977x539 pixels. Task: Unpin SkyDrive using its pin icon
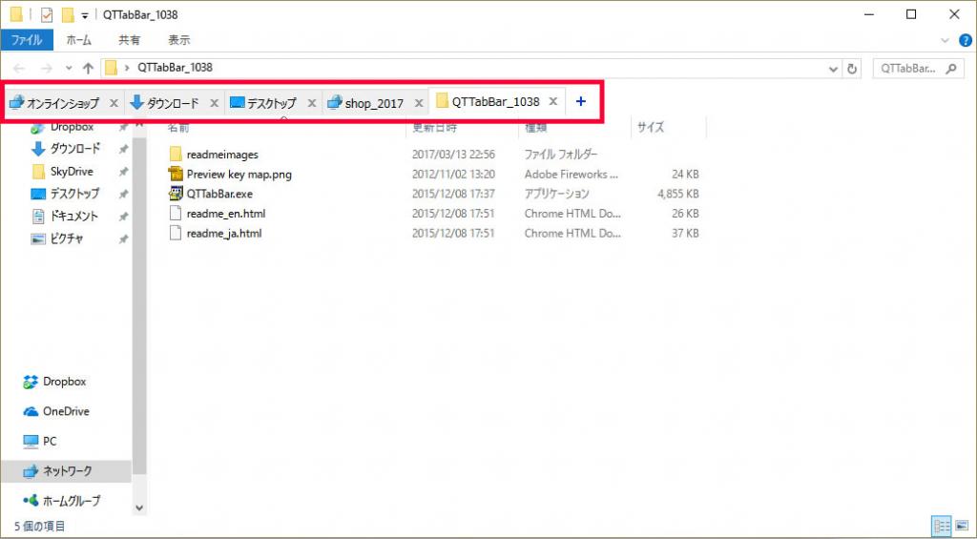pos(123,172)
